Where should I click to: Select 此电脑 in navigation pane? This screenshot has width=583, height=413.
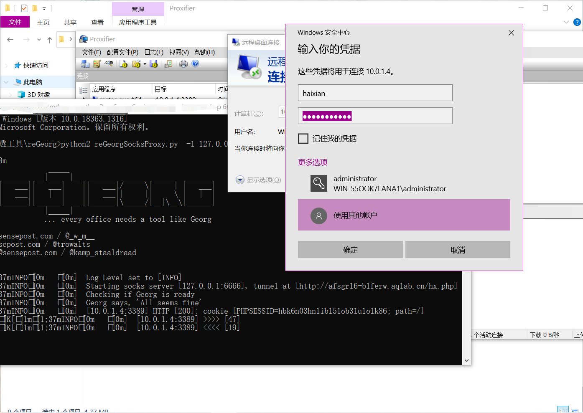(x=33, y=82)
